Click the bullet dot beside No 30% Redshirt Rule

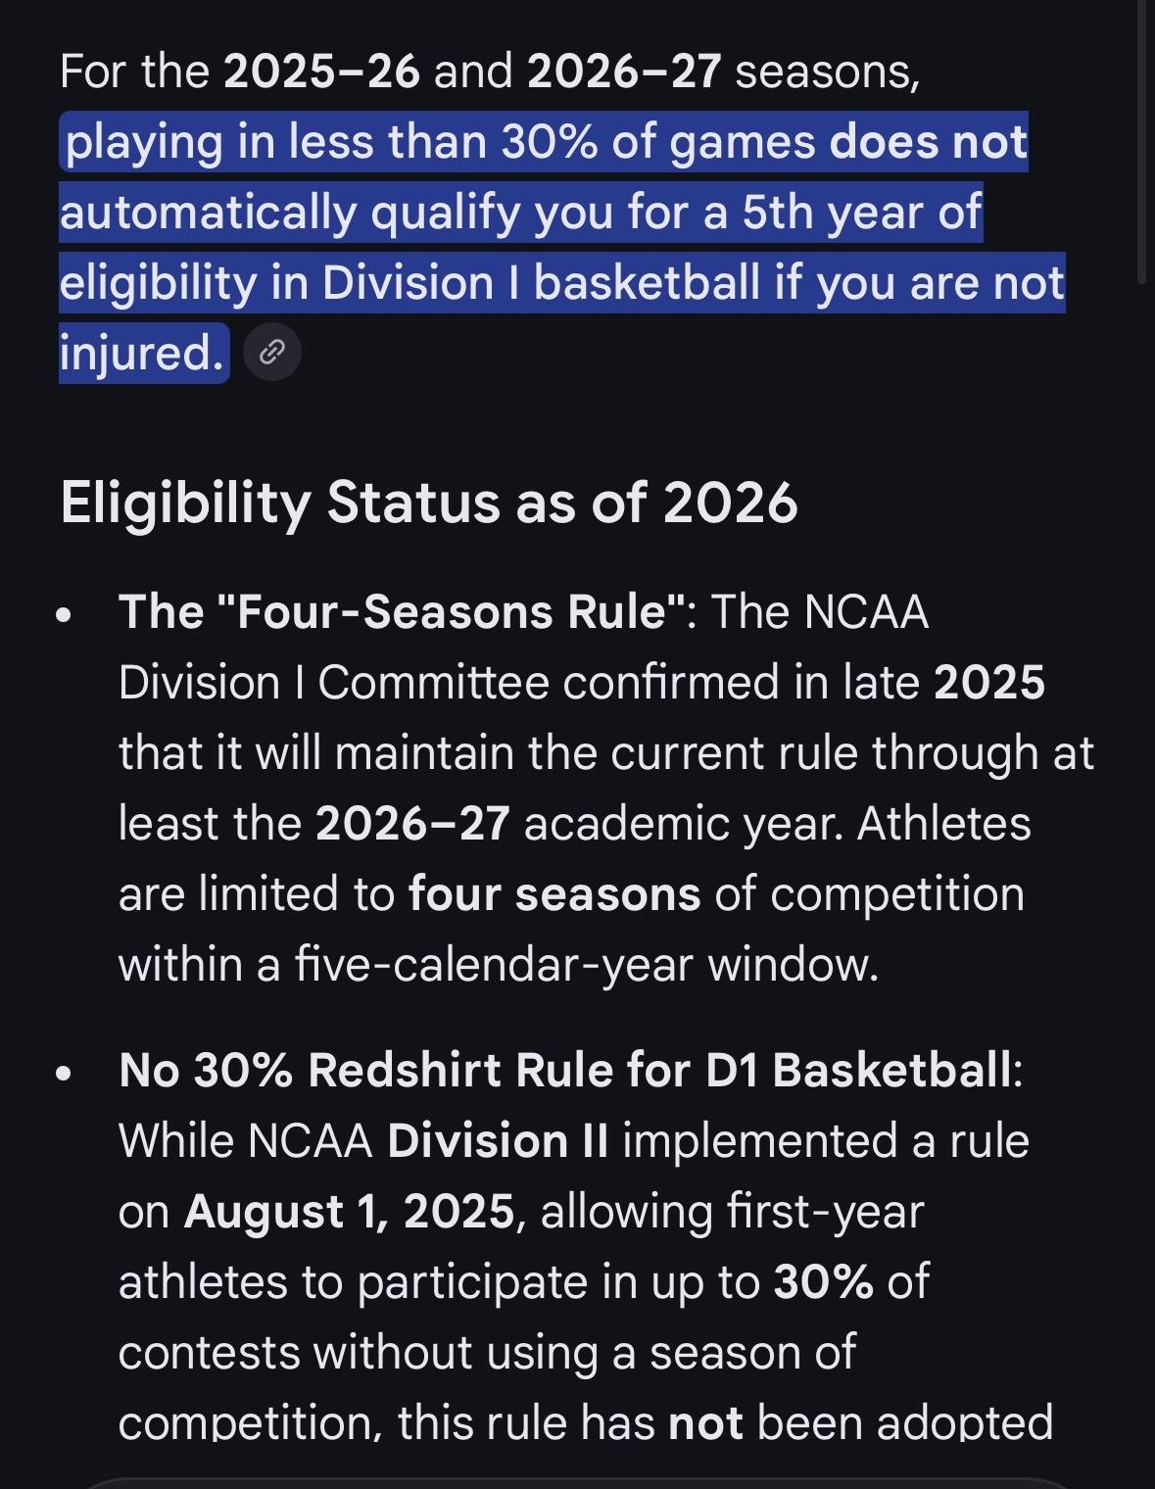click(x=65, y=1073)
